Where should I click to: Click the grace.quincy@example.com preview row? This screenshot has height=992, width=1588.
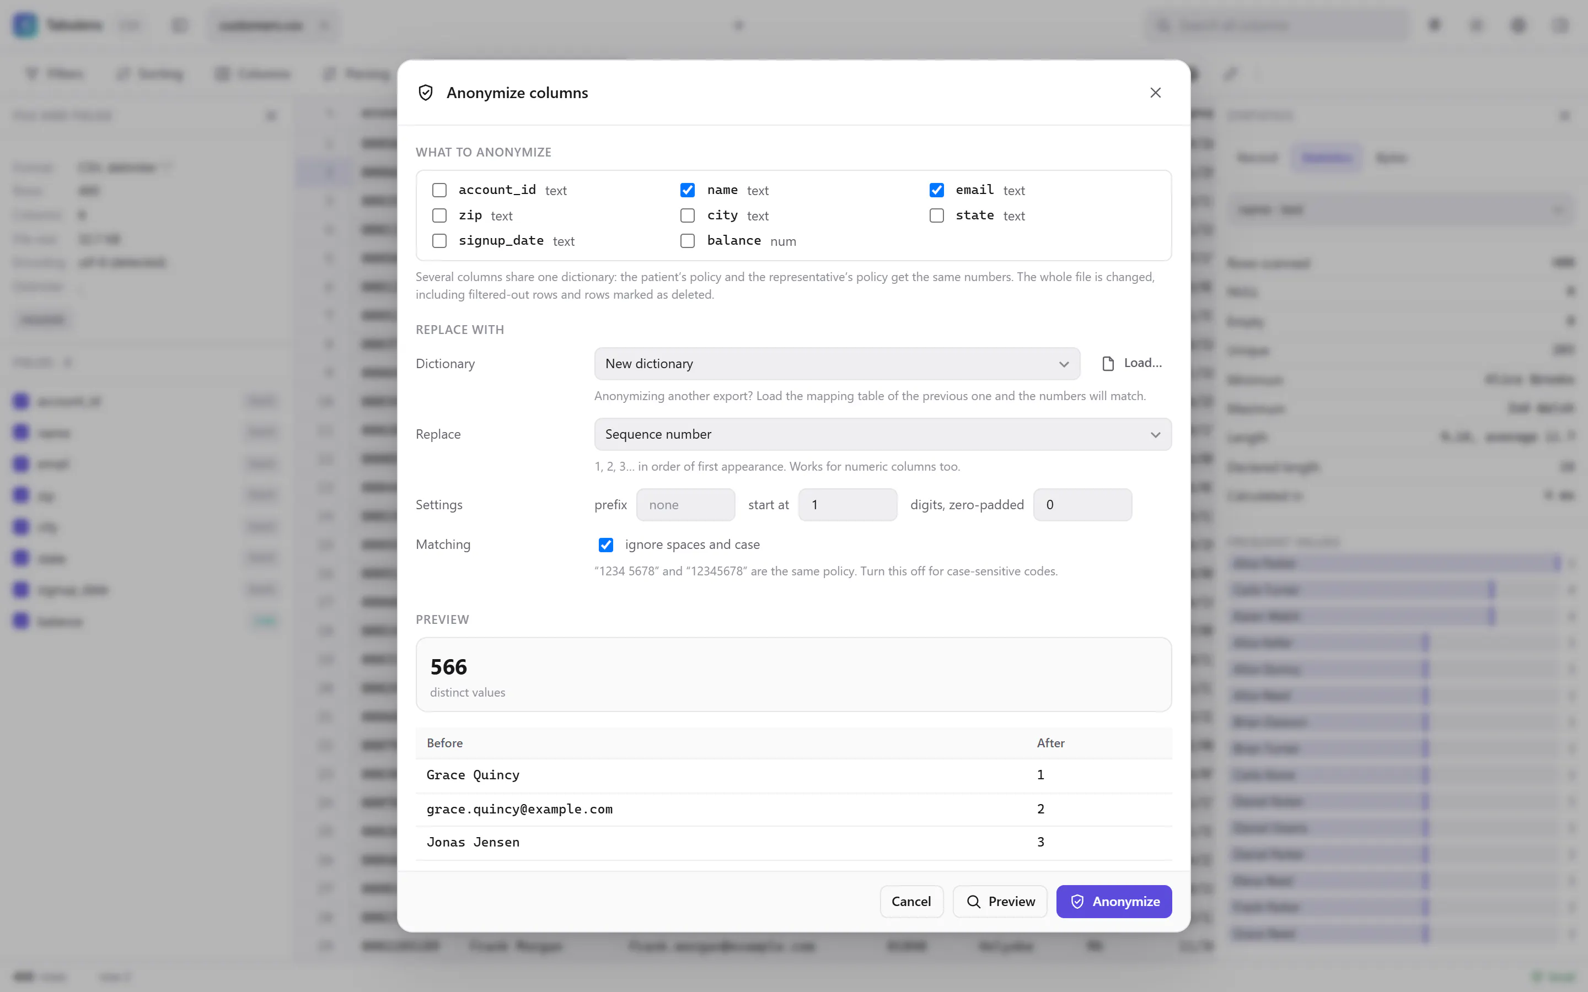[x=793, y=809]
